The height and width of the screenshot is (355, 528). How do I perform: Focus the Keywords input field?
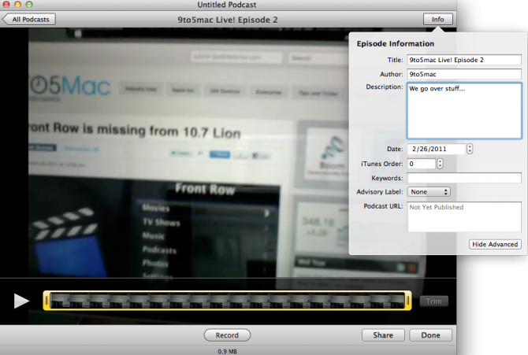tap(463, 178)
